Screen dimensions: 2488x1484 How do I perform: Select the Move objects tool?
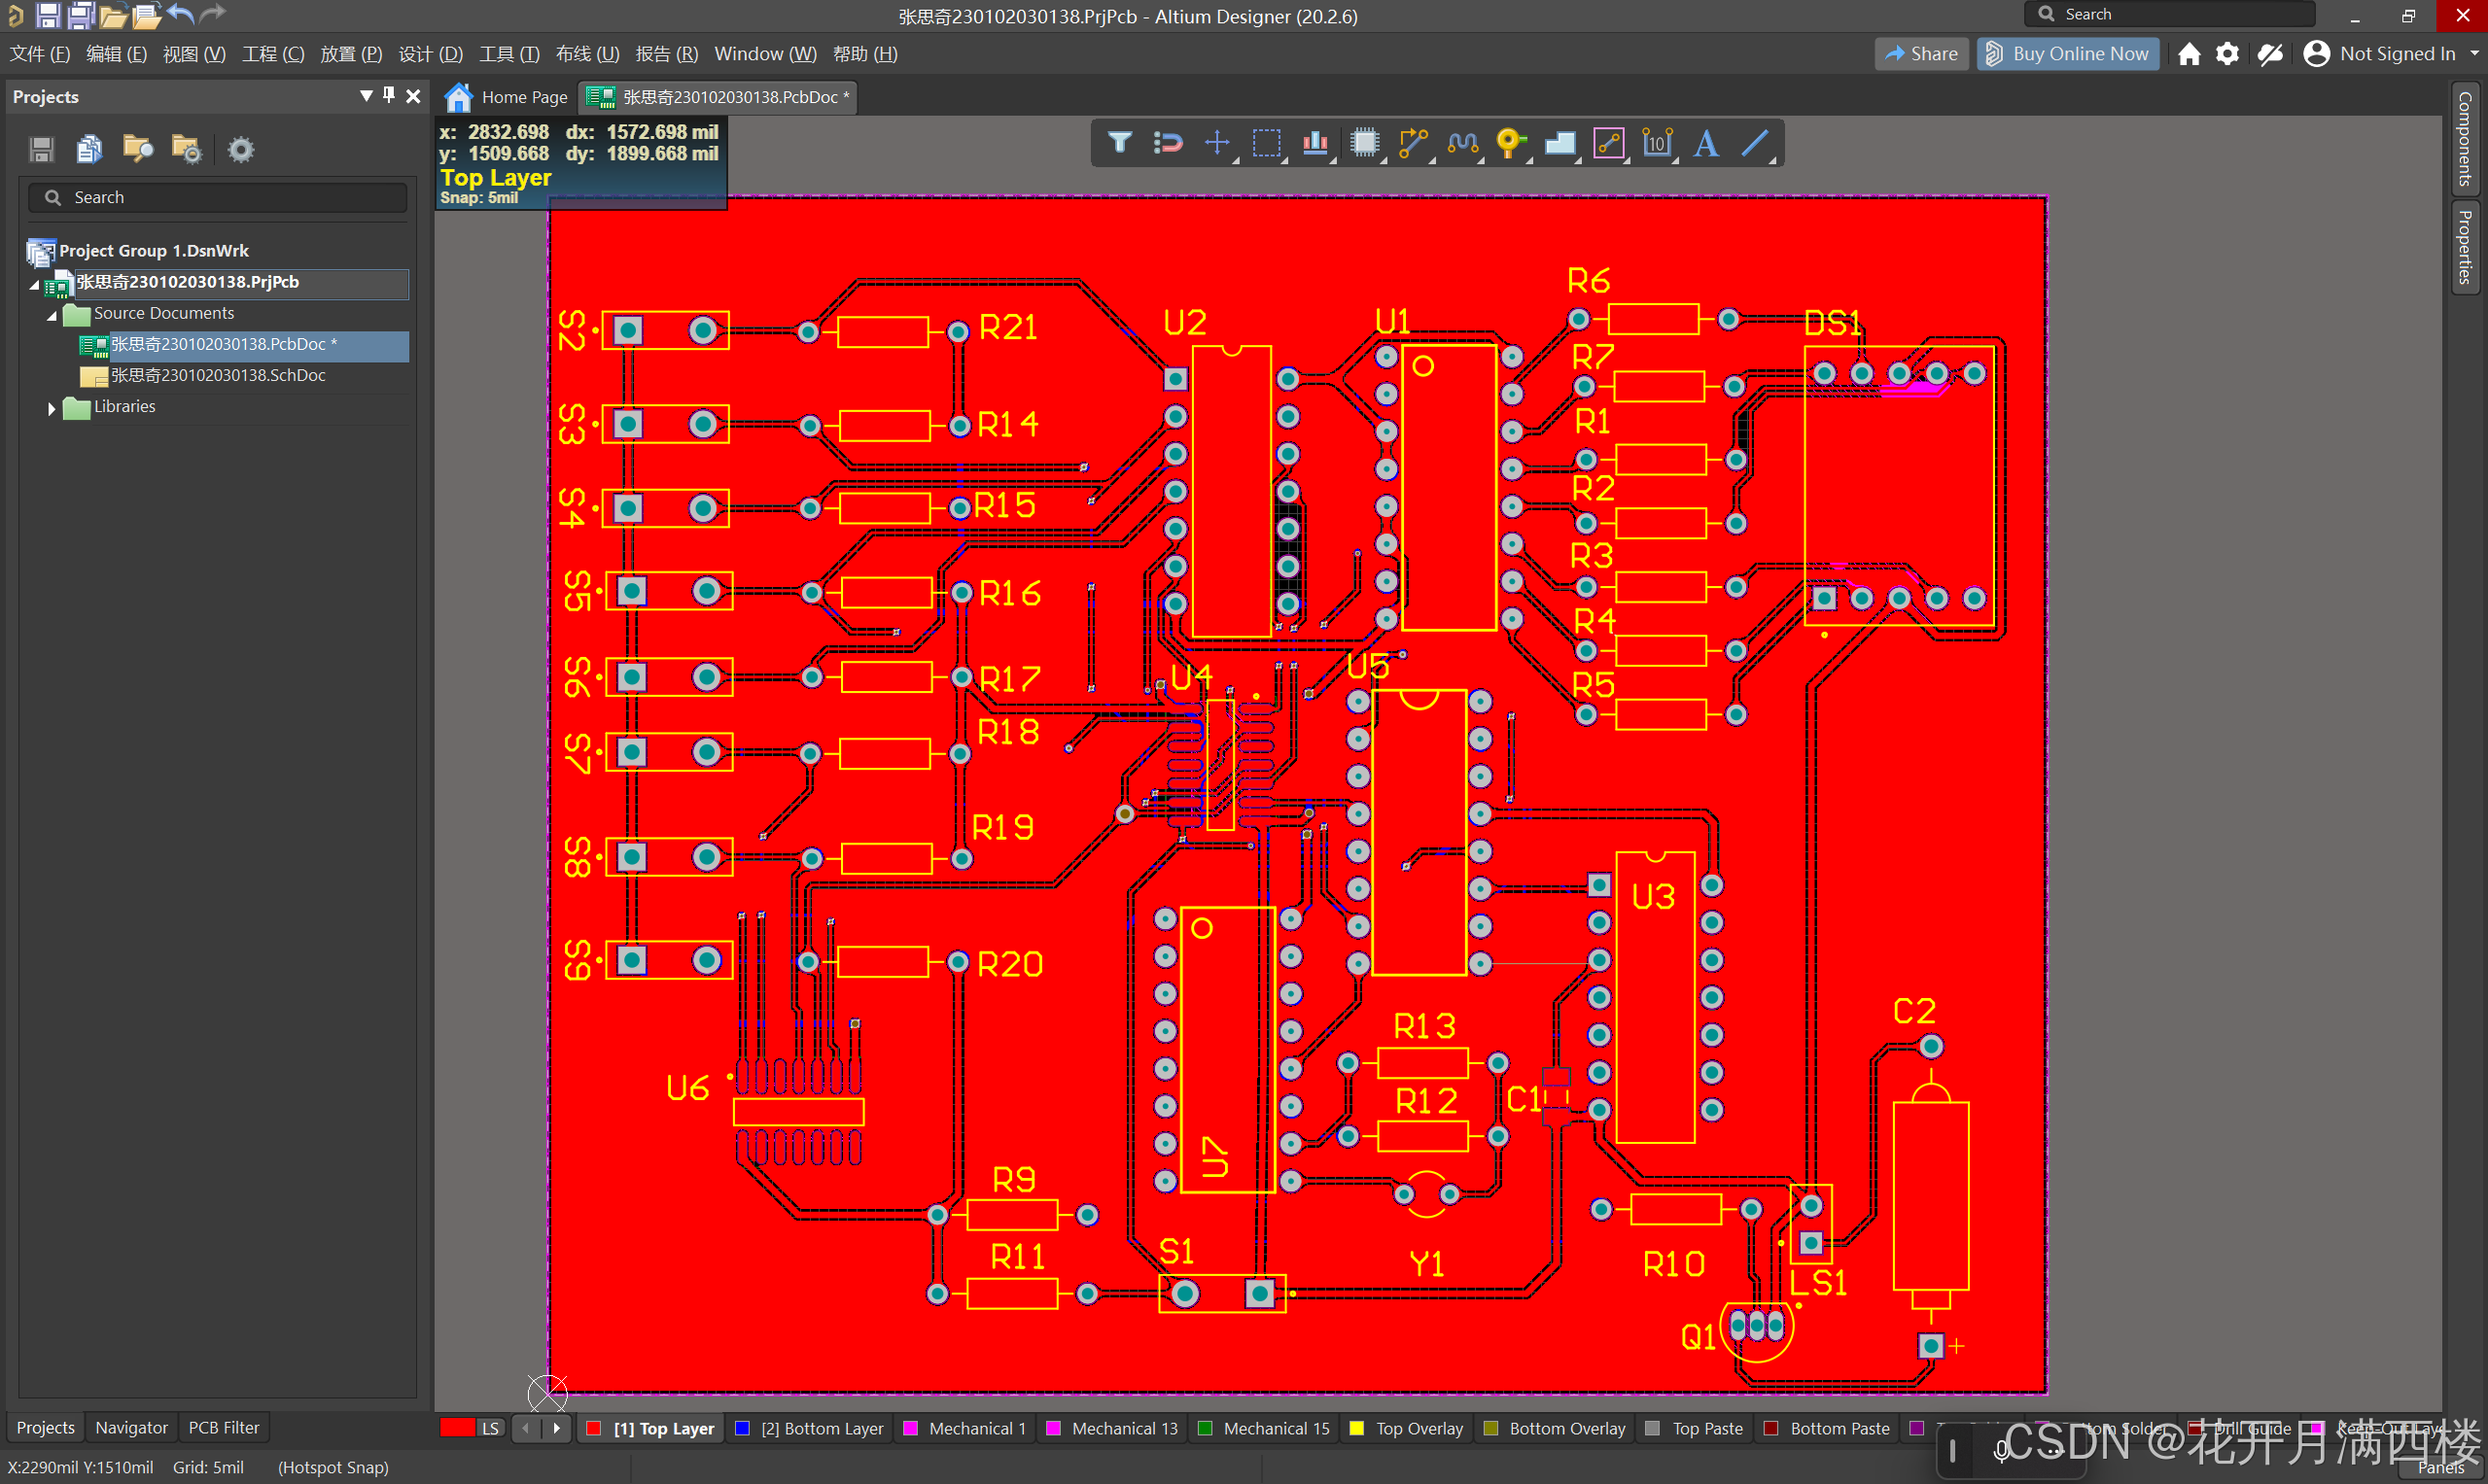tap(1216, 144)
